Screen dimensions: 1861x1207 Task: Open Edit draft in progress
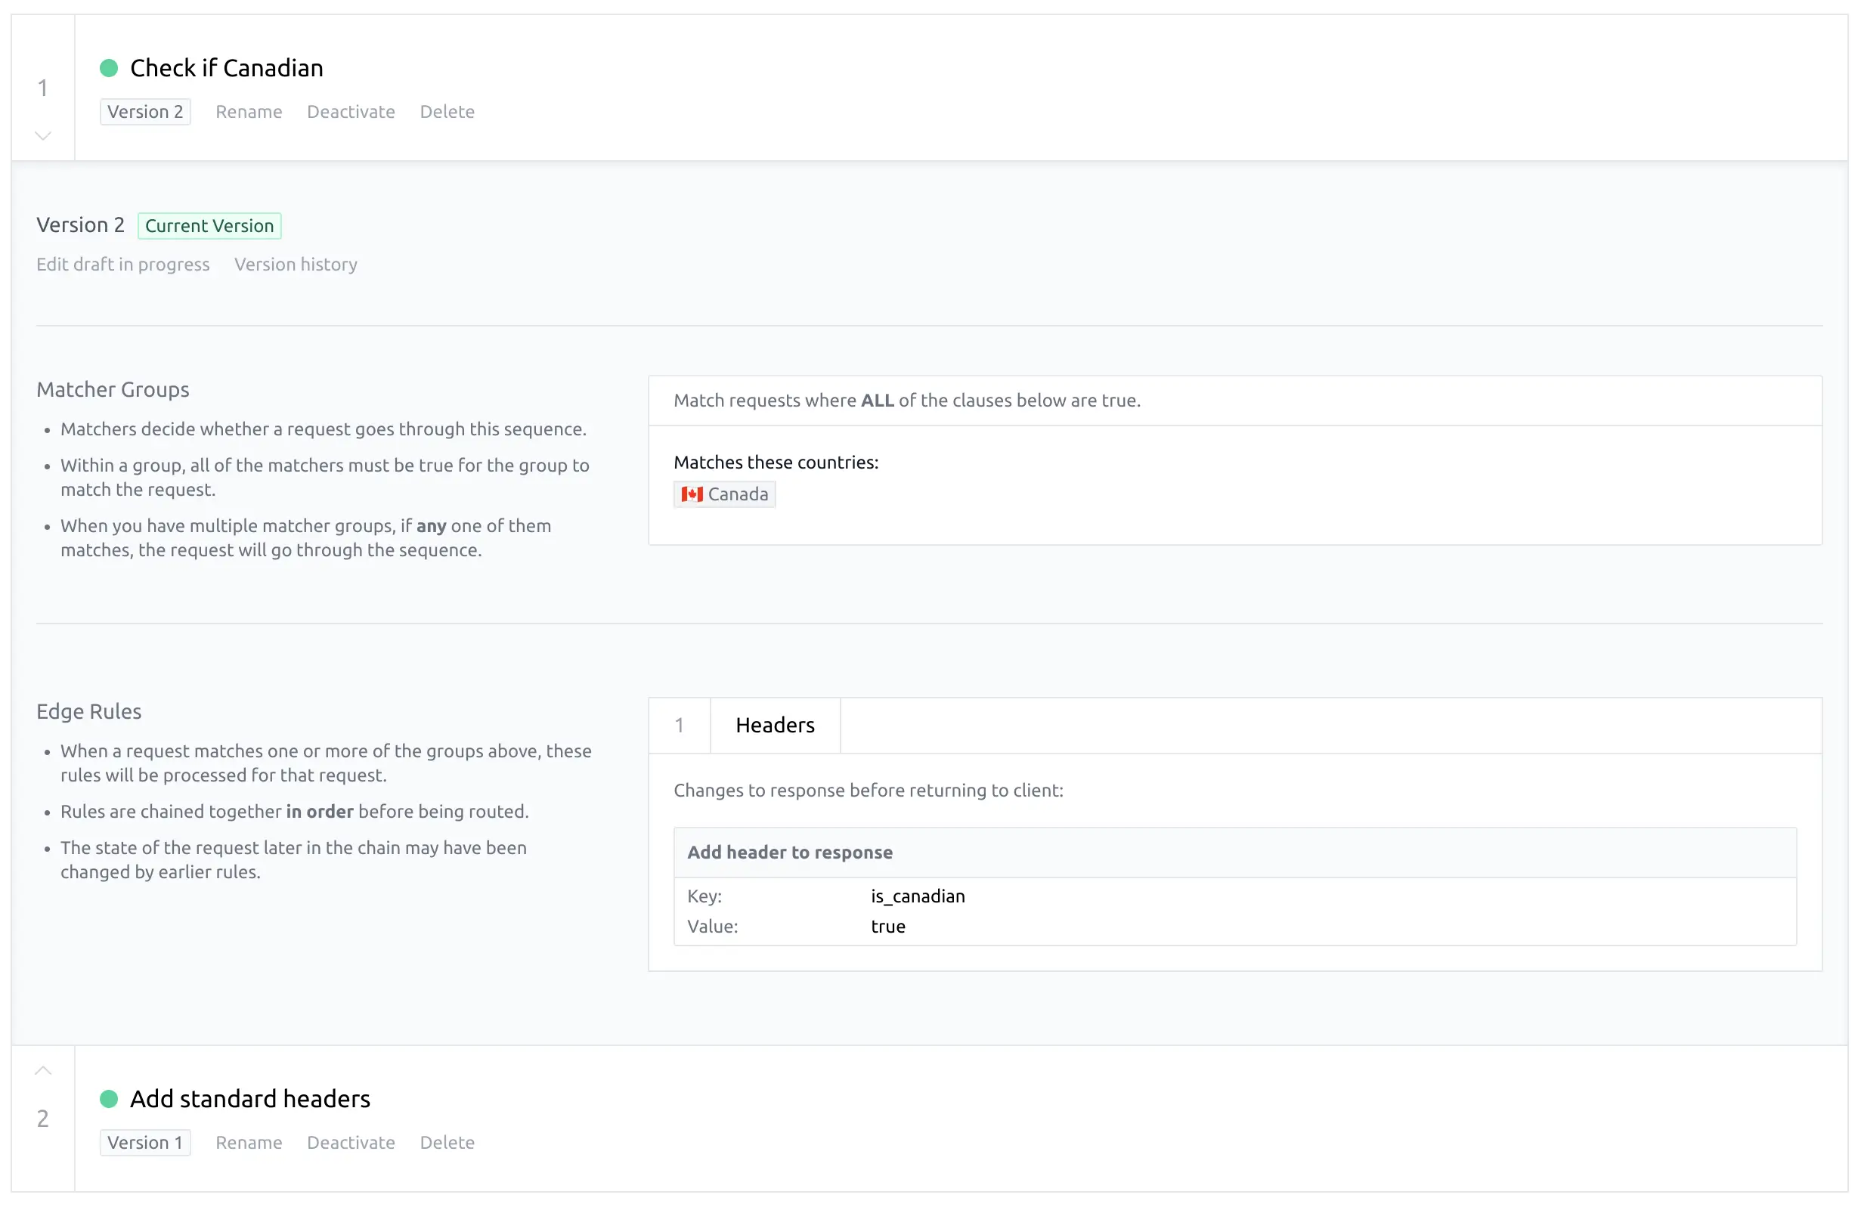click(x=122, y=265)
